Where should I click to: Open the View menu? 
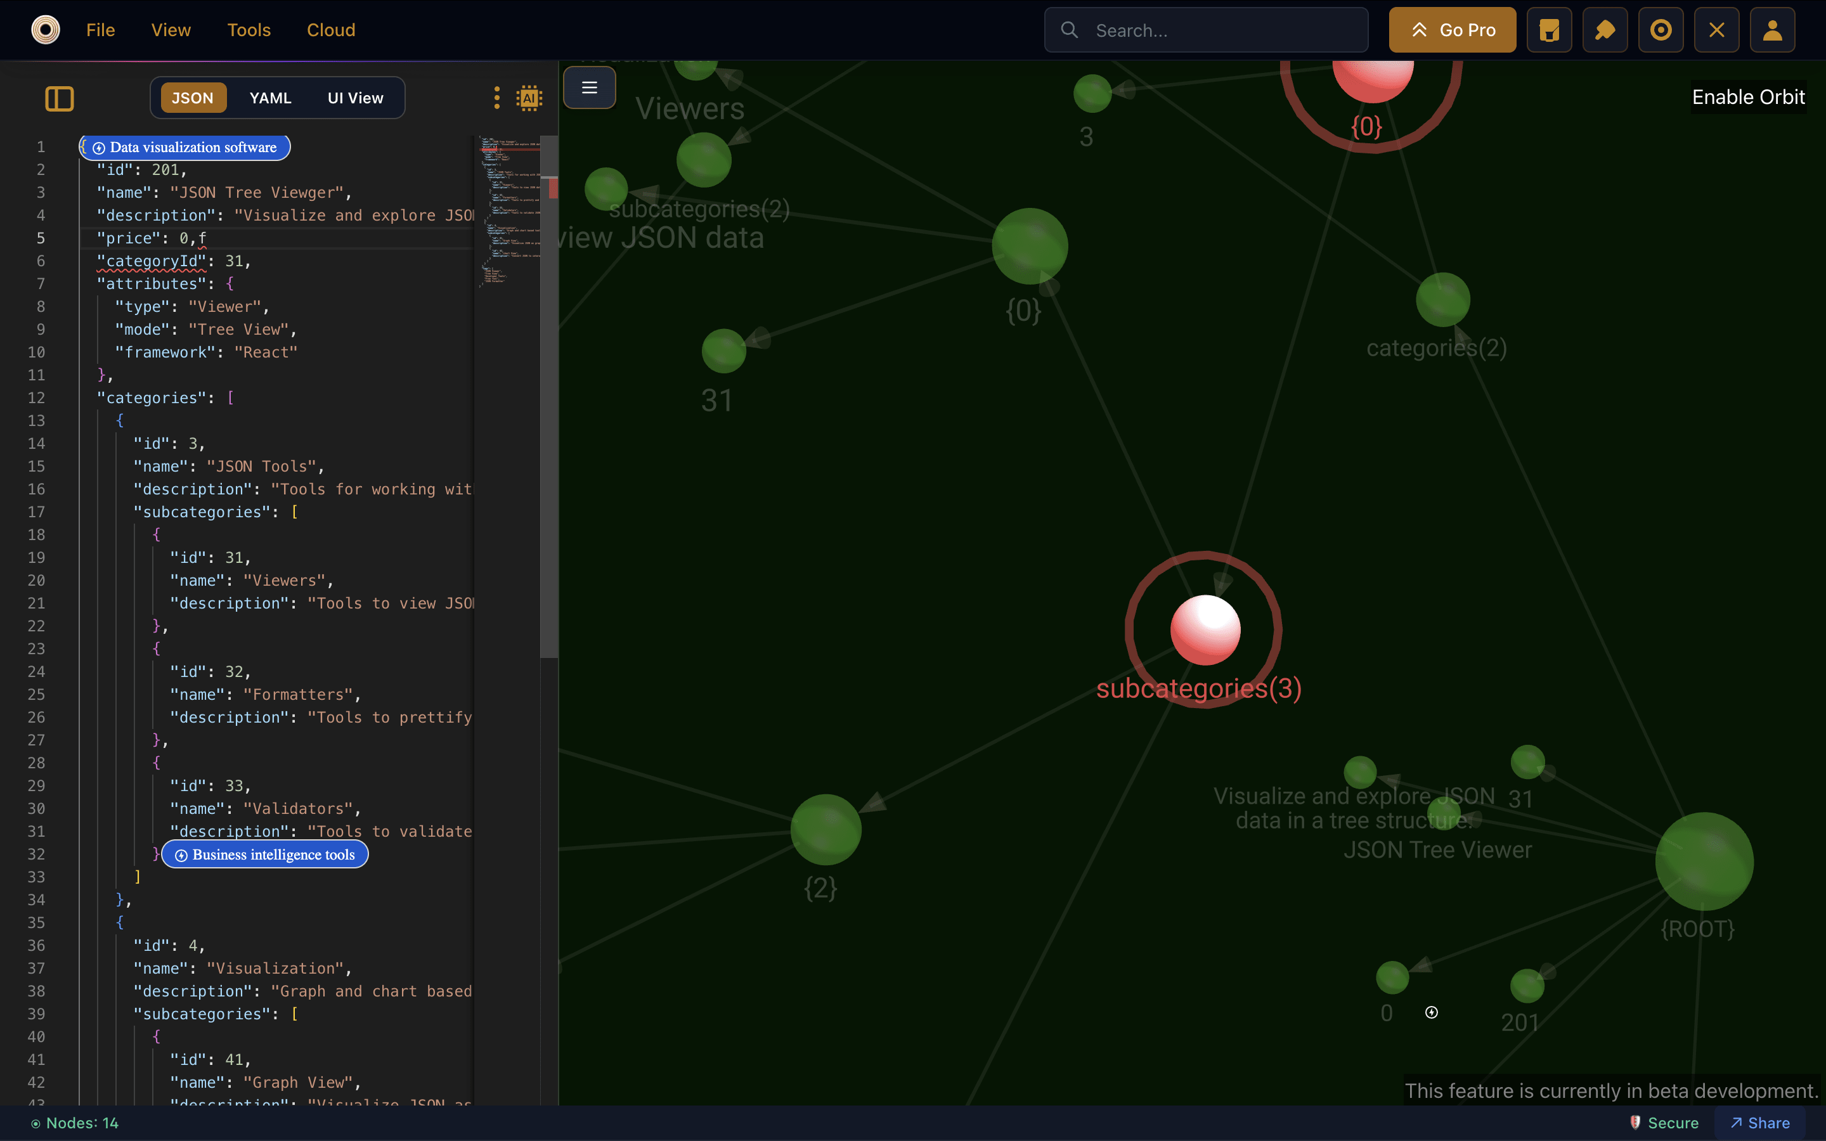pyautogui.click(x=171, y=30)
